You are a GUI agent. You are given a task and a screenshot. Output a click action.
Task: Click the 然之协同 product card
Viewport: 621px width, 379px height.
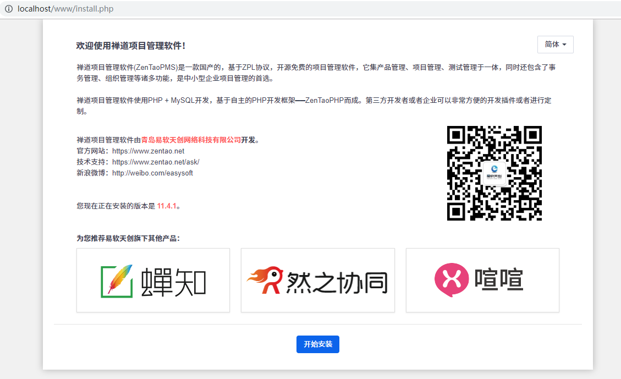[x=318, y=281]
